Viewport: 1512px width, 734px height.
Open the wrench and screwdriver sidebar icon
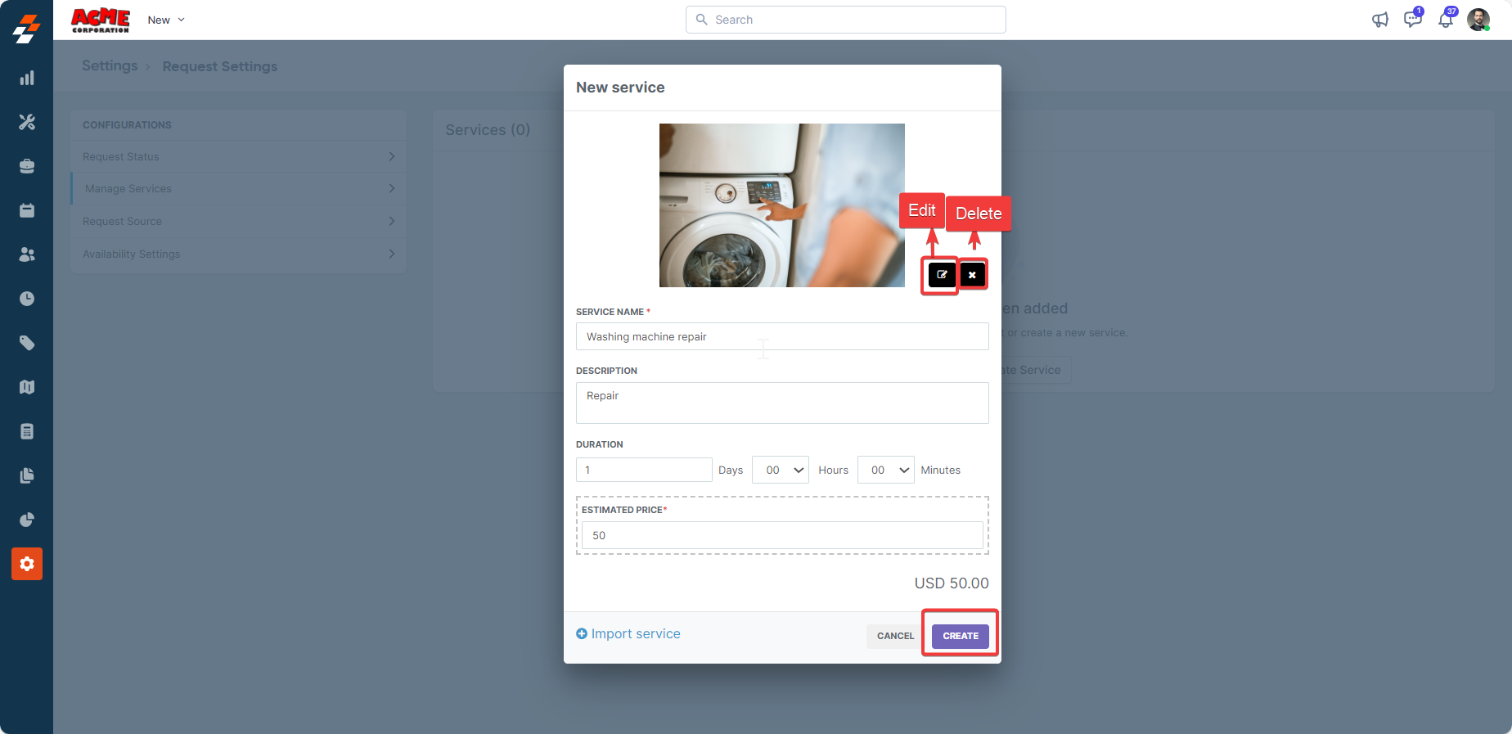[x=27, y=122]
